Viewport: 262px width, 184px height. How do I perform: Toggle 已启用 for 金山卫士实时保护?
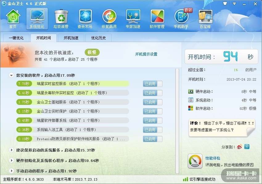pyautogui.click(x=153, y=111)
